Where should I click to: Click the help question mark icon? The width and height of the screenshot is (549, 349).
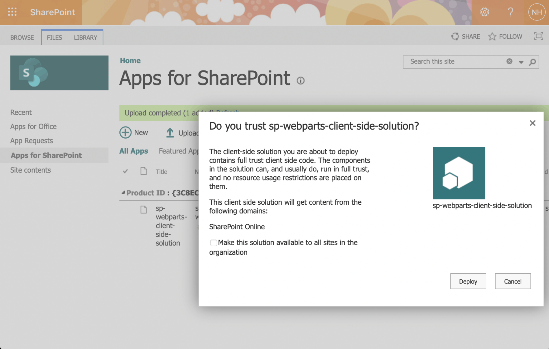510,12
